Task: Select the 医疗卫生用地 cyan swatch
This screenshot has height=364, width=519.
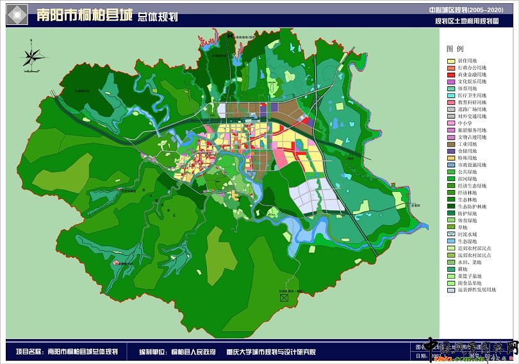Action: [x=451, y=95]
